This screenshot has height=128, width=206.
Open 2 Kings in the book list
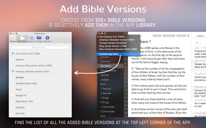(110, 102)
